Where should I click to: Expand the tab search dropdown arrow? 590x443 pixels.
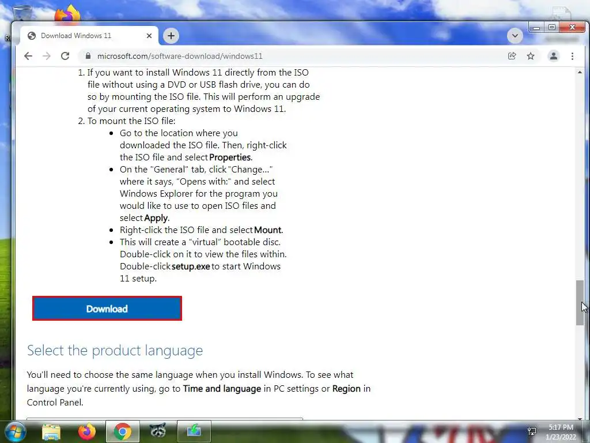pos(515,36)
